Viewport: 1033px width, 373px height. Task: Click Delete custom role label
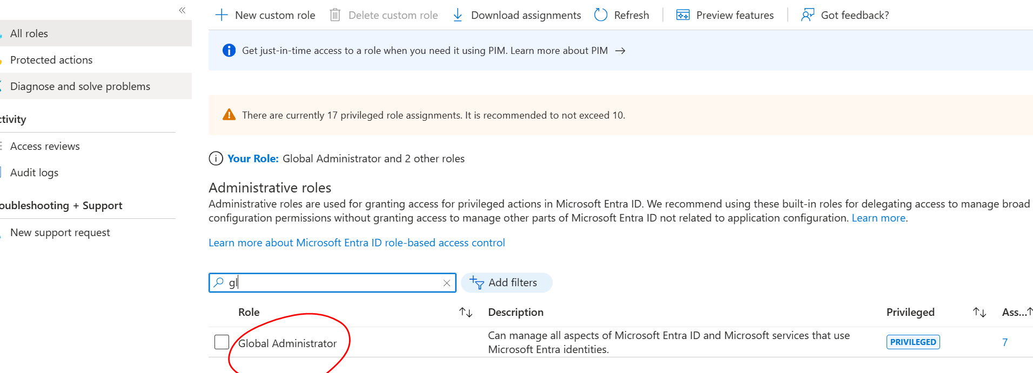pyautogui.click(x=393, y=15)
